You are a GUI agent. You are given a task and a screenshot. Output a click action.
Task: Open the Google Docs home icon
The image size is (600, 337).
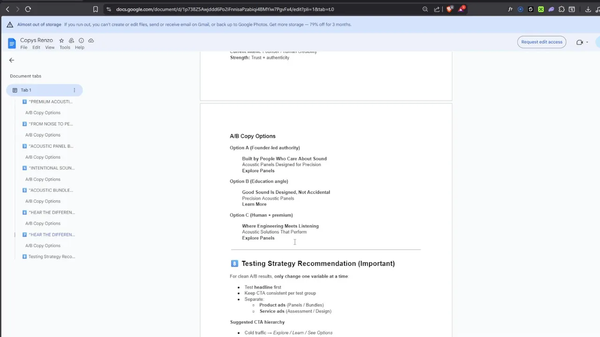pos(12,44)
